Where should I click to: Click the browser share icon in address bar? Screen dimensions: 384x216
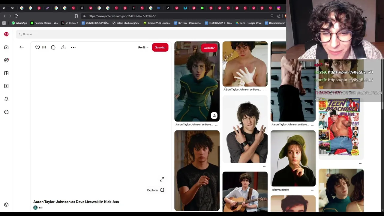point(279,16)
